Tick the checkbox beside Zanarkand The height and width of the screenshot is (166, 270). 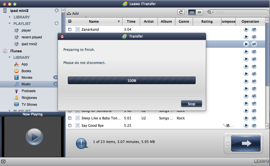[x=70, y=29]
